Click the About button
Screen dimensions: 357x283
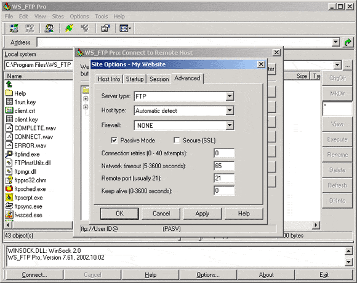[x=266, y=275]
